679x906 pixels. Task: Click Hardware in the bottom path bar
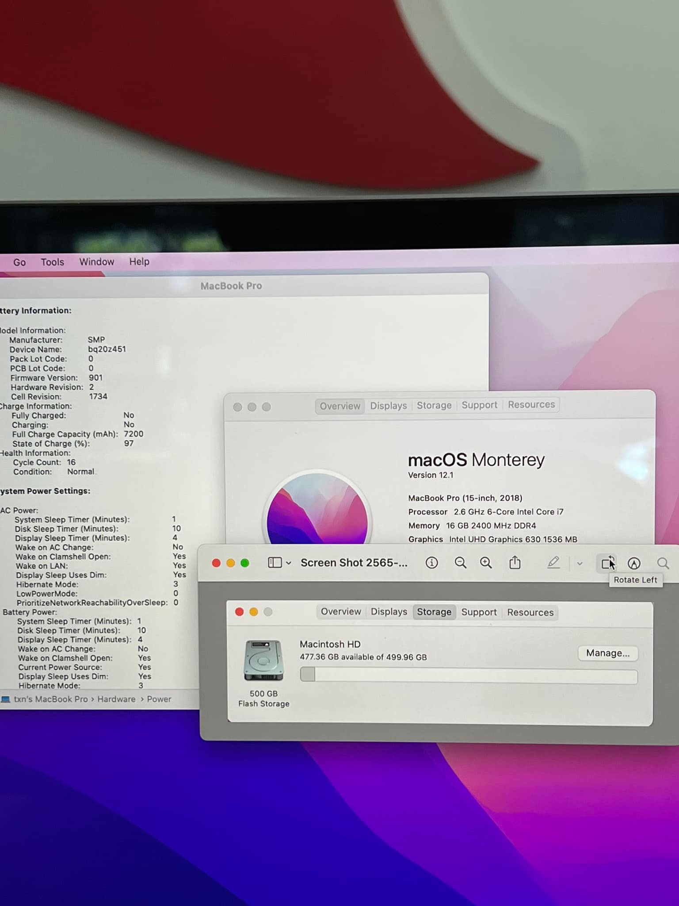point(116,699)
